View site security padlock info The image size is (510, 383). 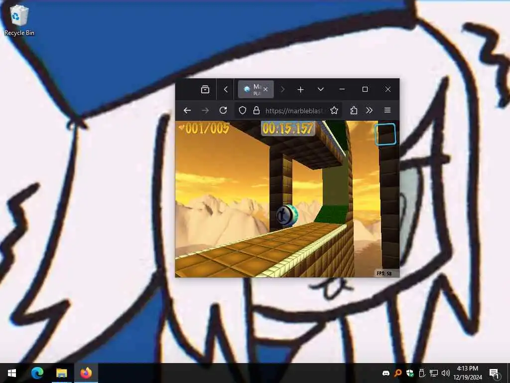[x=256, y=110]
